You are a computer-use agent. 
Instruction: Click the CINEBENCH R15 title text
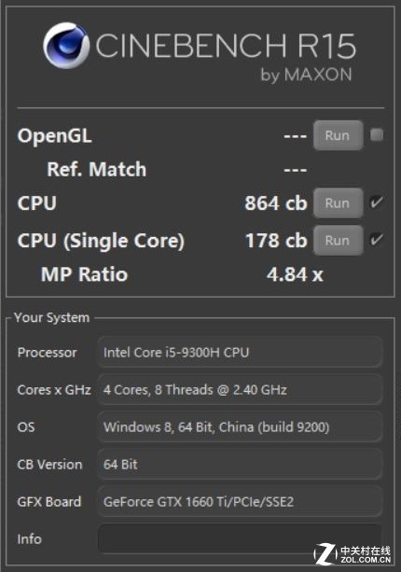point(226,46)
